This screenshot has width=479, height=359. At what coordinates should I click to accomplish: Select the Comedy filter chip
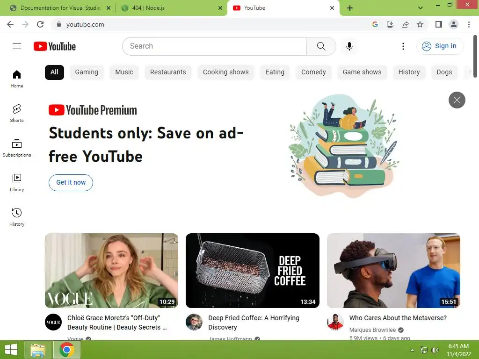(x=313, y=72)
